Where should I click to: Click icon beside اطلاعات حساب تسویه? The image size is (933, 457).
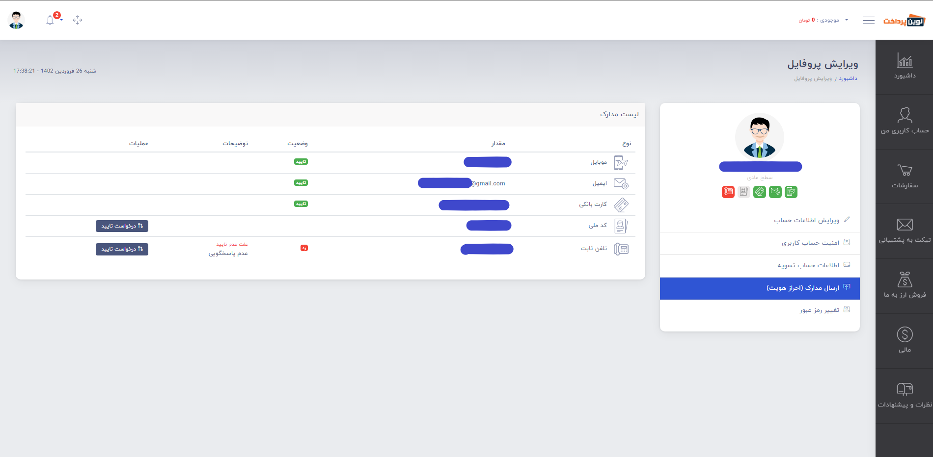tap(847, 265)
